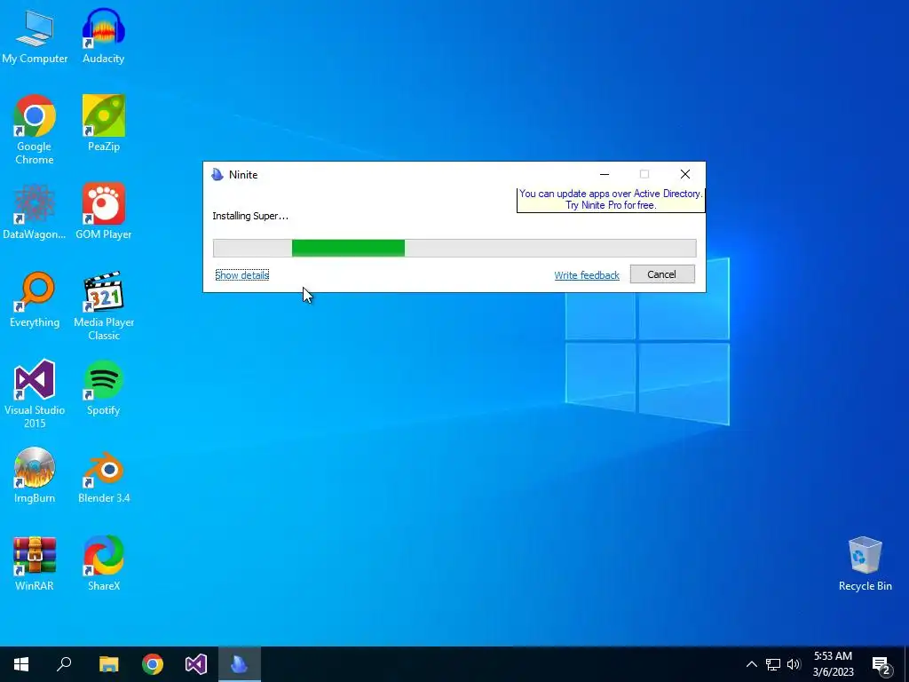Open the clock showing 5:53 AM
Viewport: 909px width, 682px height.
pyautogui.click(x=833, y=664)
